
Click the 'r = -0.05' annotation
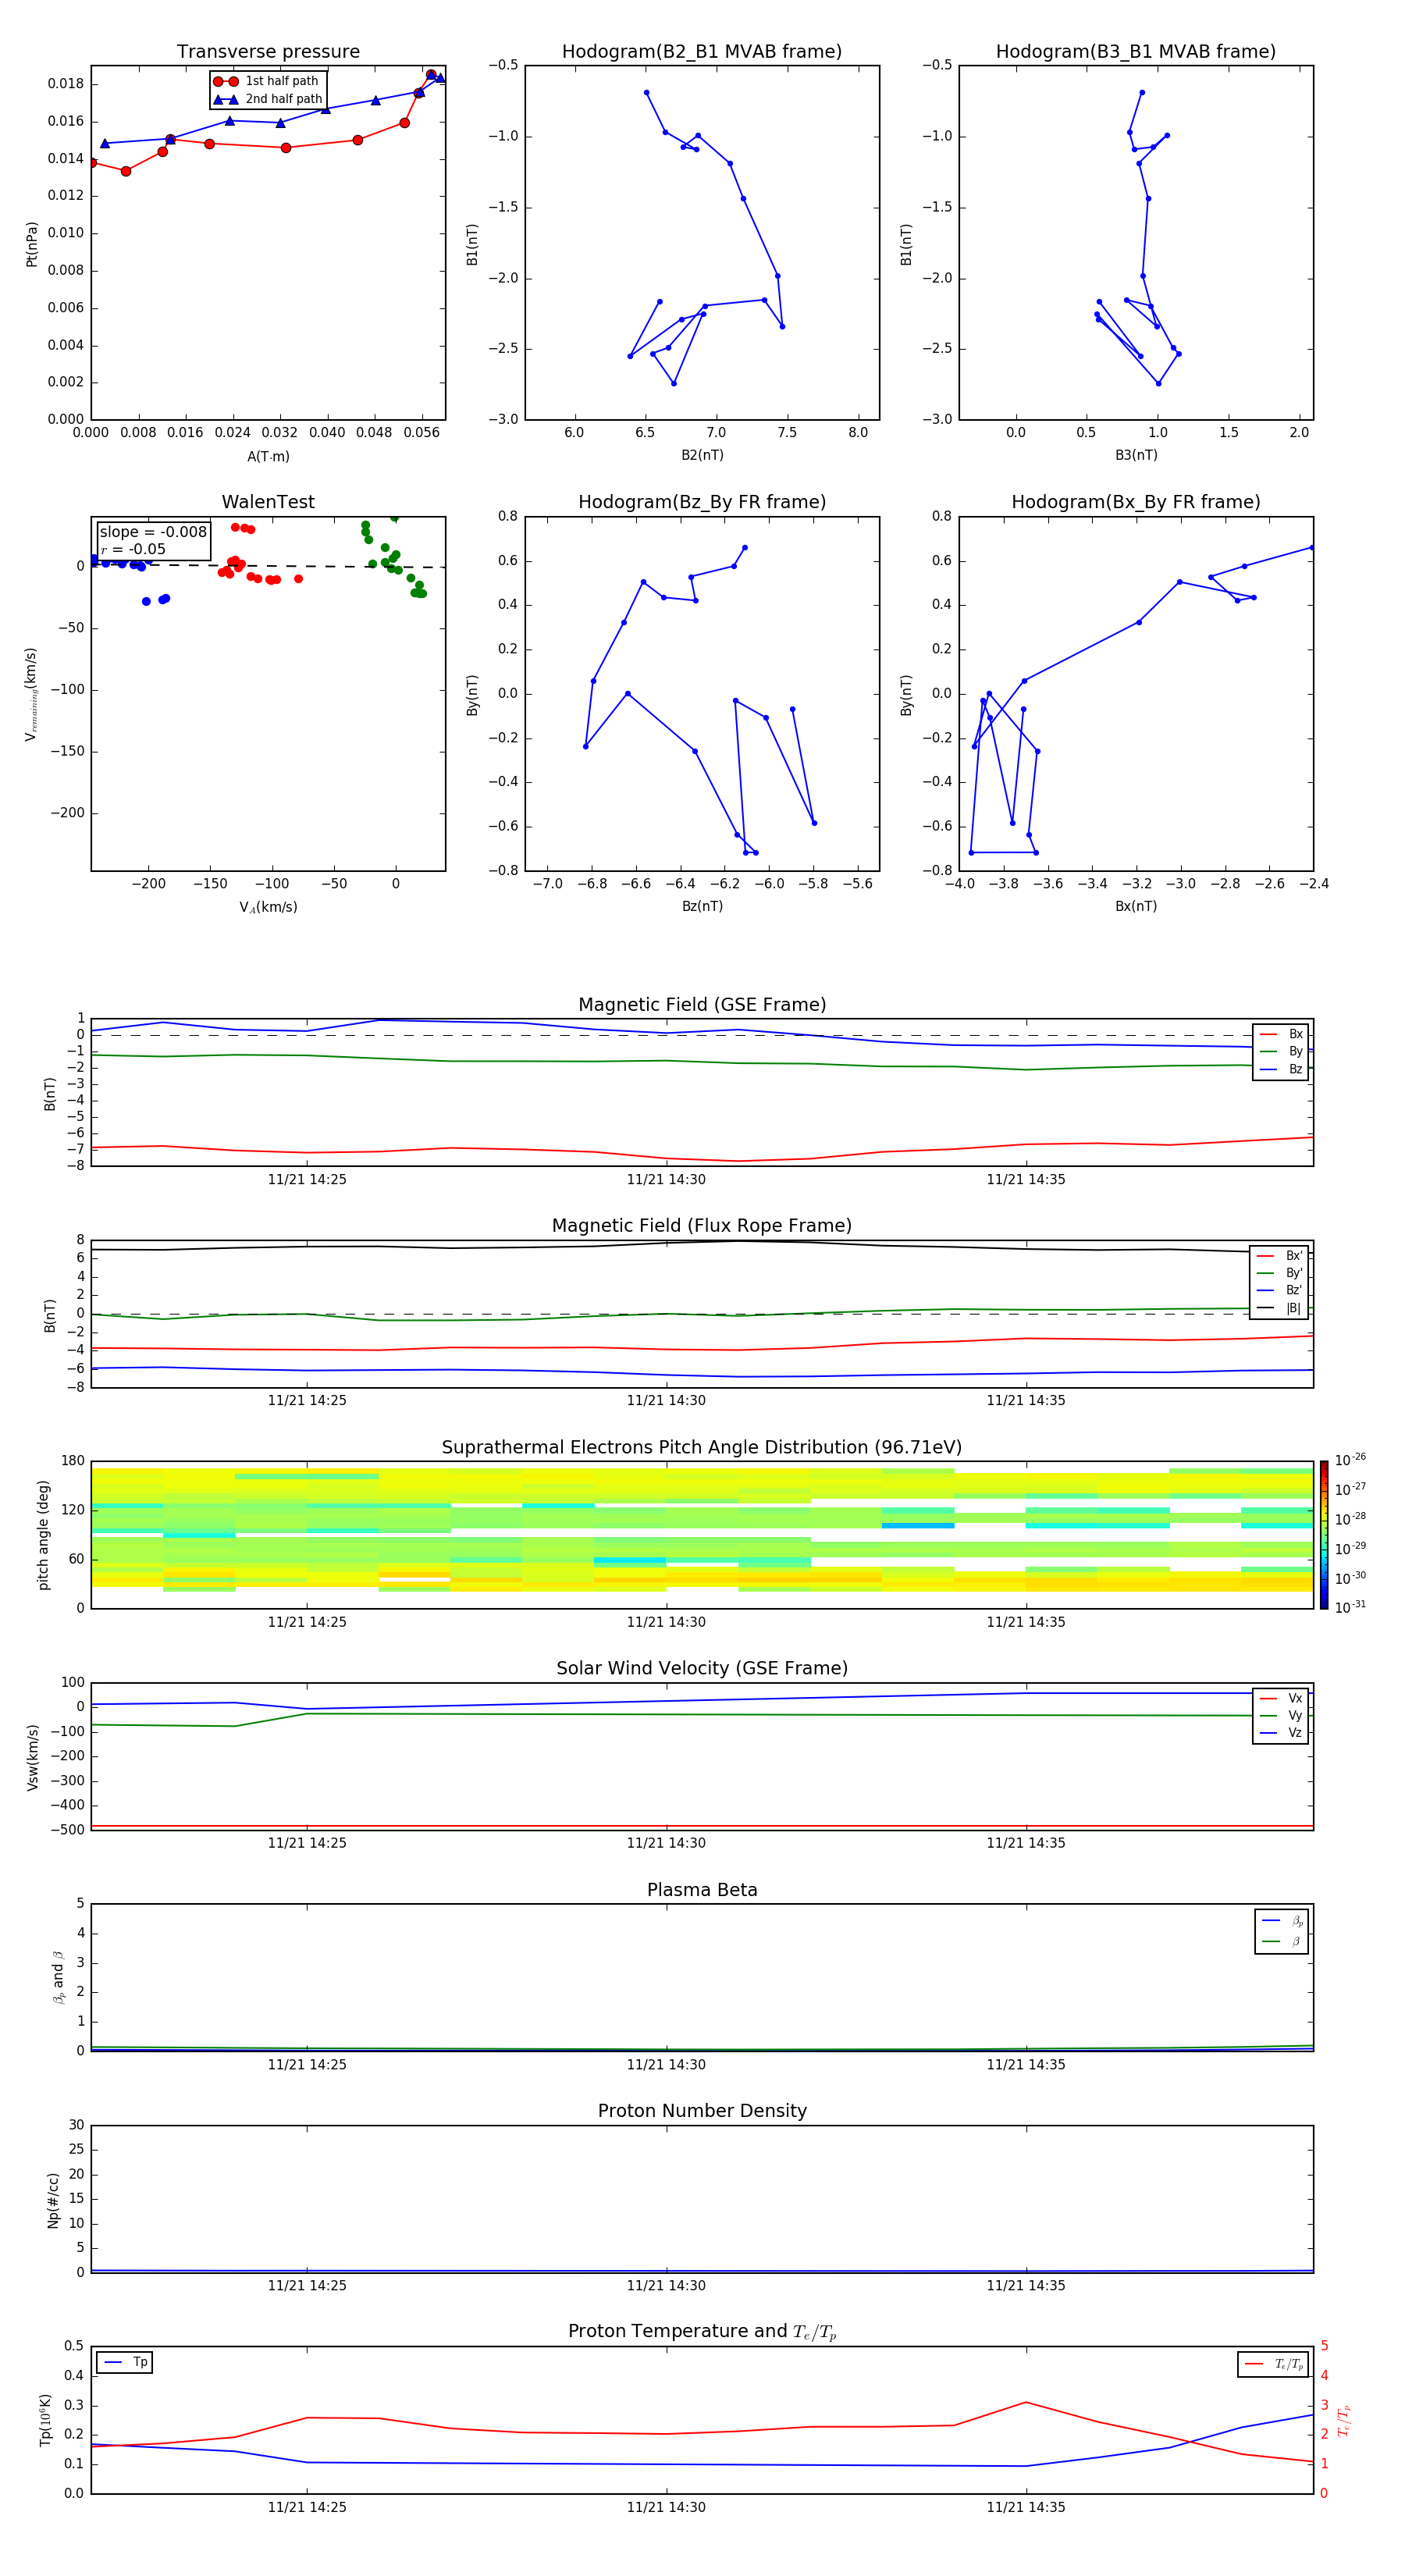tap(133, 549)
